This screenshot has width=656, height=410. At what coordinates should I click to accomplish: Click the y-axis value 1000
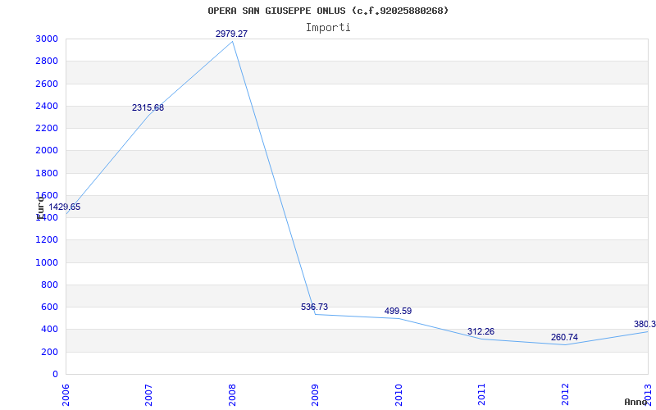48,262
